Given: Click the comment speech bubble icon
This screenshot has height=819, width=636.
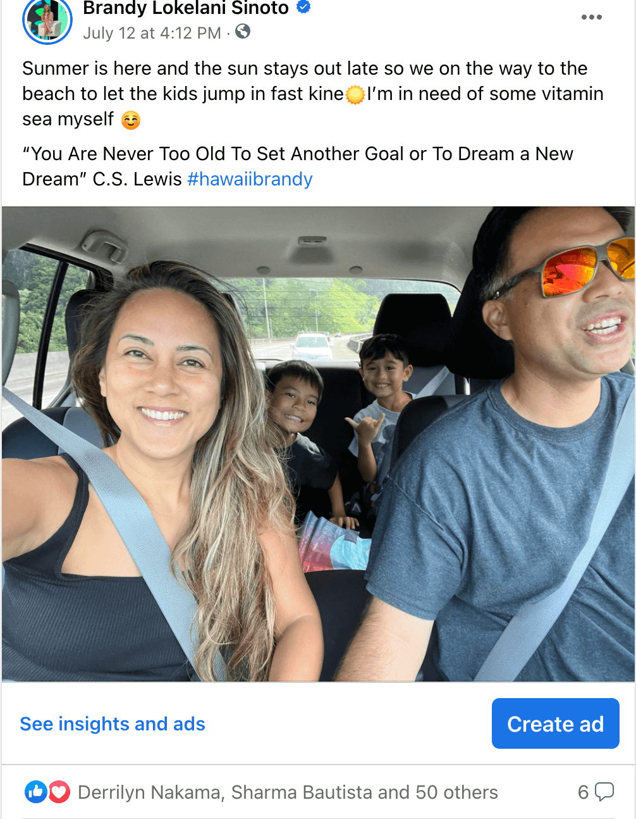Looking at the screenshot, I should point(604,792).
